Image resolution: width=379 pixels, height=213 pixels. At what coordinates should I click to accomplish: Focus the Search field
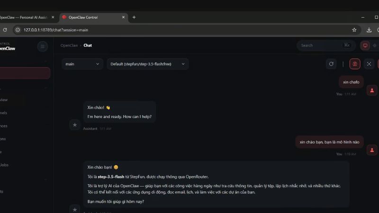[326, 45]
